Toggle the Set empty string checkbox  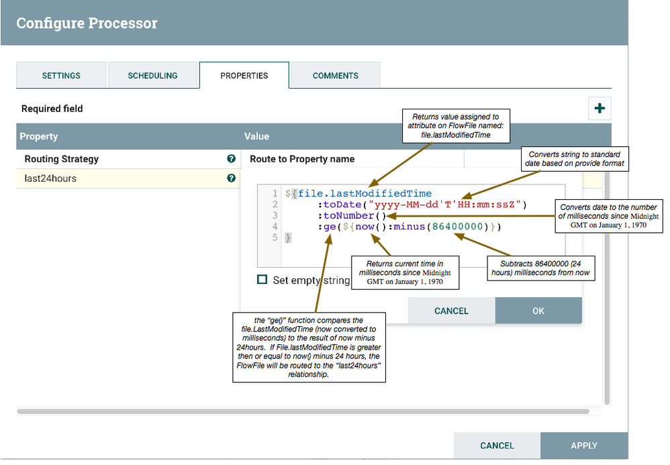262,280
